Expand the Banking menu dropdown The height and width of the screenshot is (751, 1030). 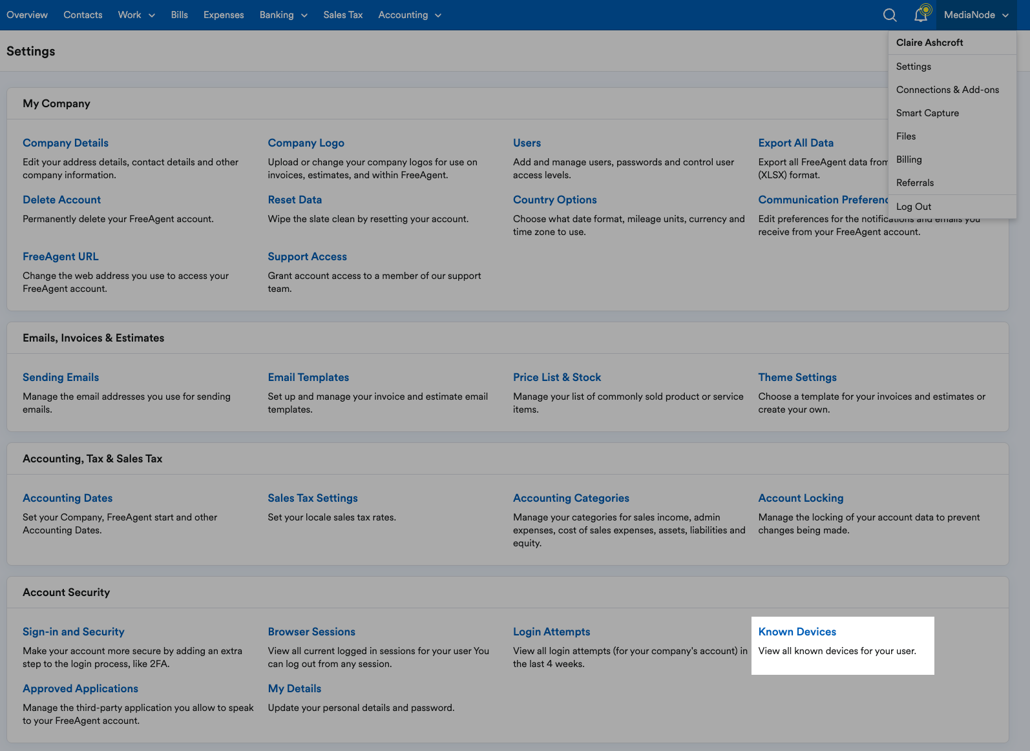(x=283, y=15)
